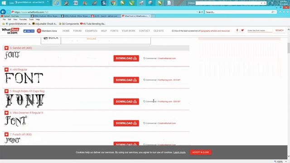
Task: Open '5. Rough Riders All Caps Reg' title
Action: click(27, 91)
